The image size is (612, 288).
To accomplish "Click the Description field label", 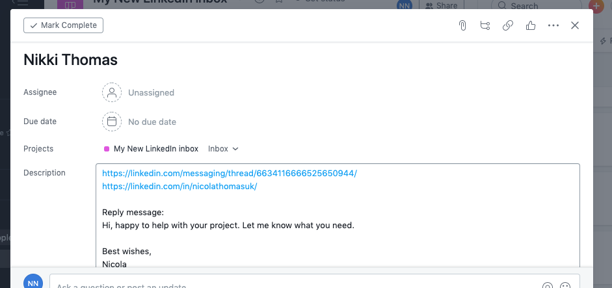I will pos(44,172).
